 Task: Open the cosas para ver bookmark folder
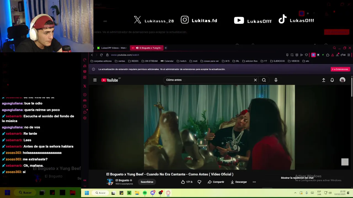click(210, 61)
